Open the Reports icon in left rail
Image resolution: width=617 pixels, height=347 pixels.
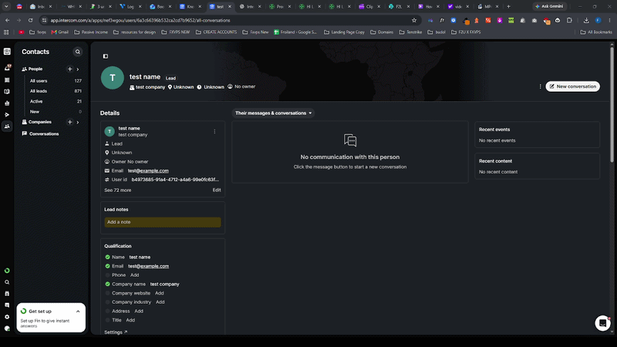[7, 103]
